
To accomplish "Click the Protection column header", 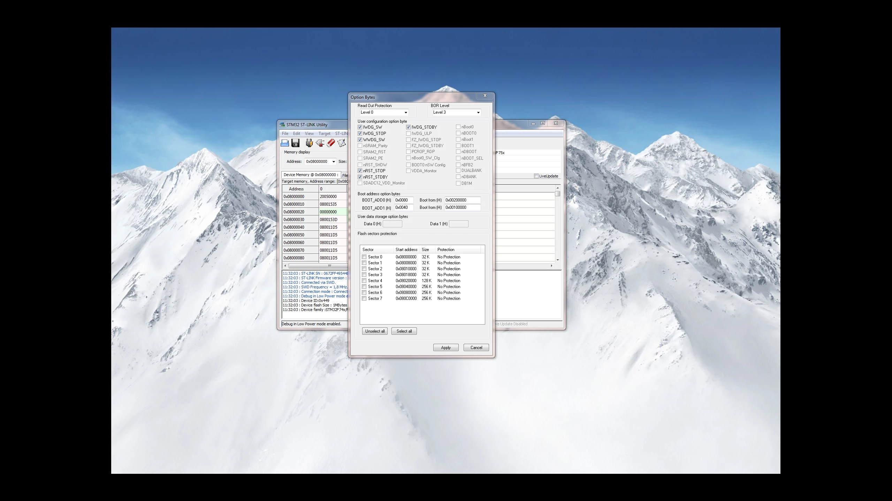I will [x=458, y=250].
